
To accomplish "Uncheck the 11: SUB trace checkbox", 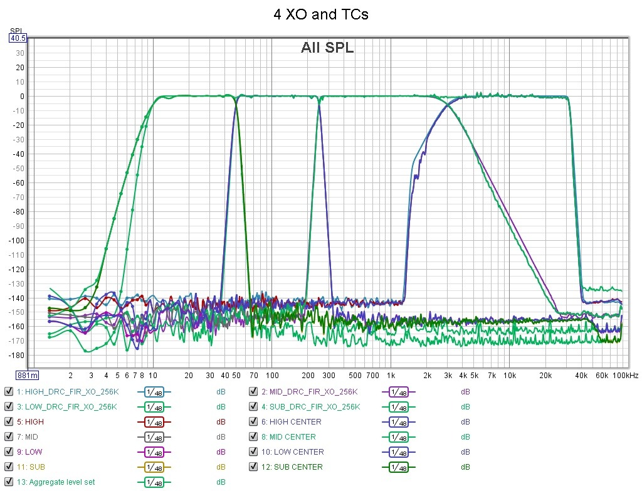I will point(9,467).
